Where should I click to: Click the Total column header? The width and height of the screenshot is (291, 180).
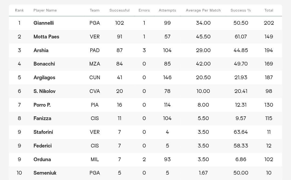(269, 10)
